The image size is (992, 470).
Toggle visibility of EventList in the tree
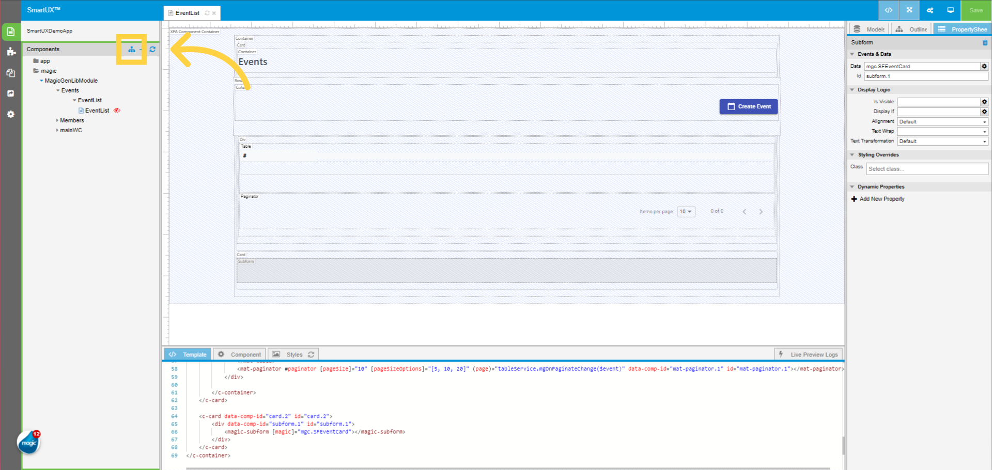tap(117, 110)
